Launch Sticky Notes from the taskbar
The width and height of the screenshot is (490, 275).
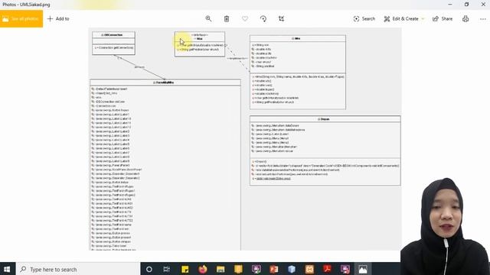(x=185, y=269)
